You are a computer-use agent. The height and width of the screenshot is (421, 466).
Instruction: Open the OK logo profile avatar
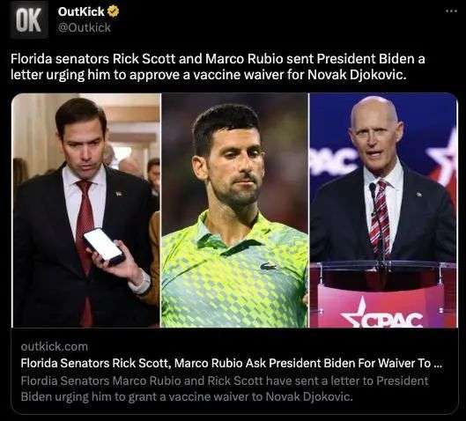tap(29, 20)
